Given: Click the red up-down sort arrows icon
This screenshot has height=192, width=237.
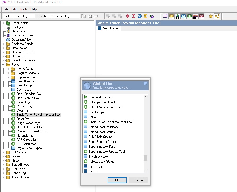Looking at the screenshot, I should coord(128,16).
